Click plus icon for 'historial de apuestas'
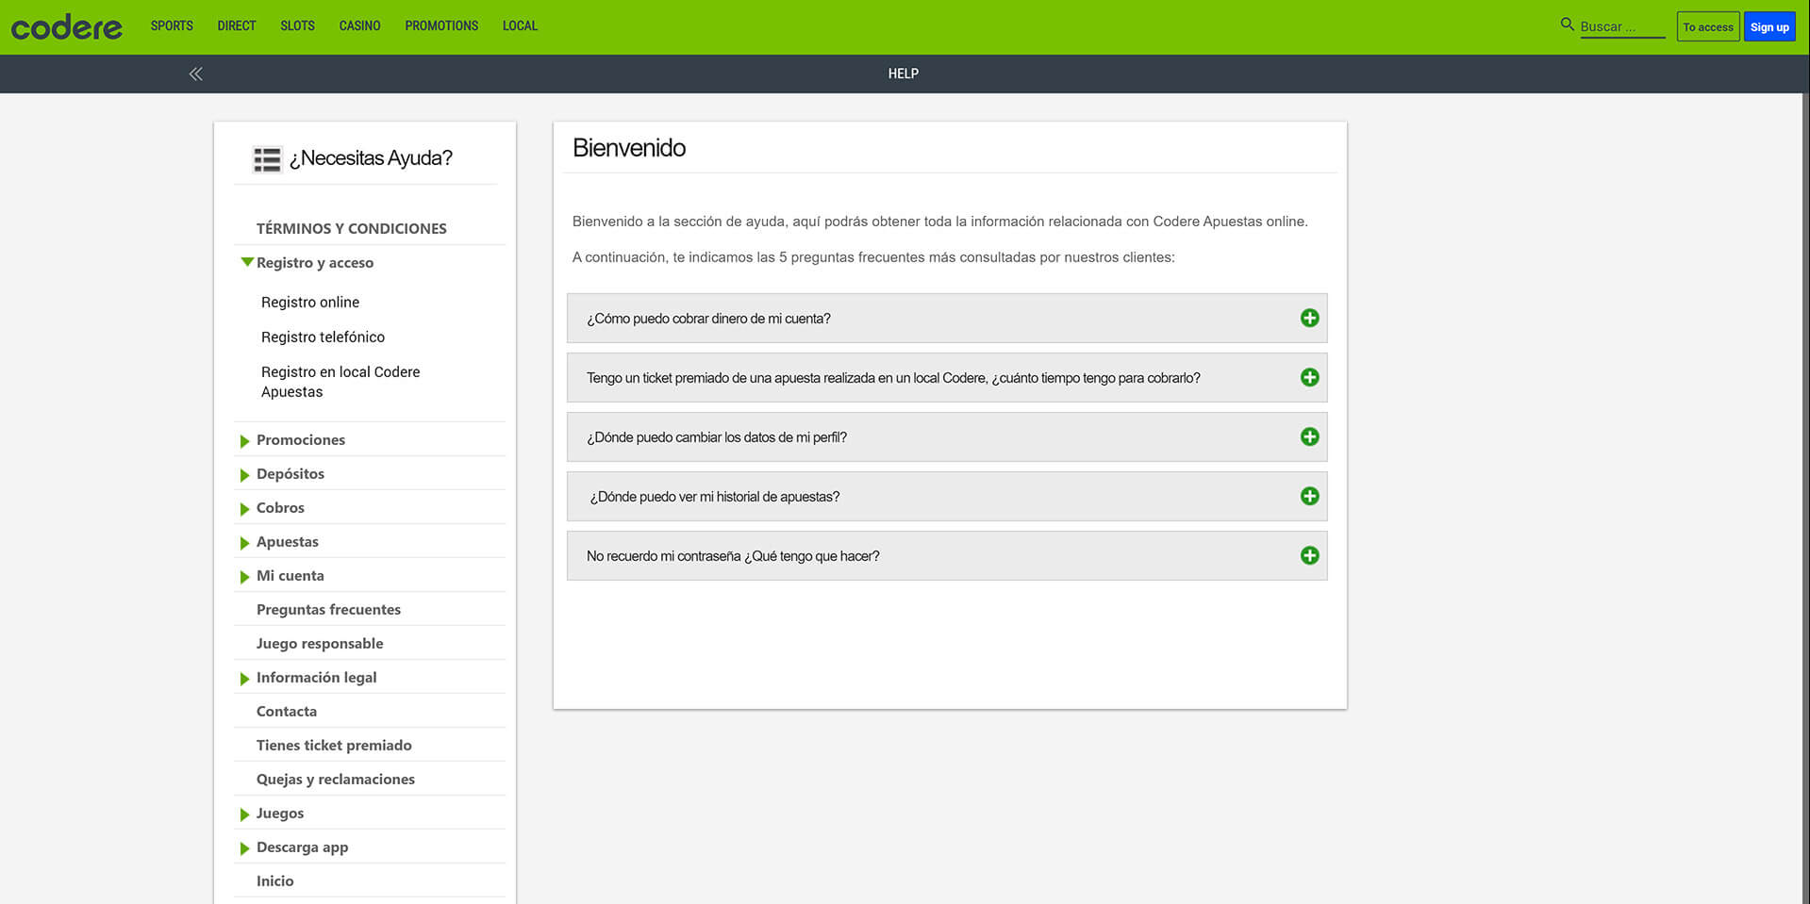1810x904 pixels. [x=1309, y=496]
